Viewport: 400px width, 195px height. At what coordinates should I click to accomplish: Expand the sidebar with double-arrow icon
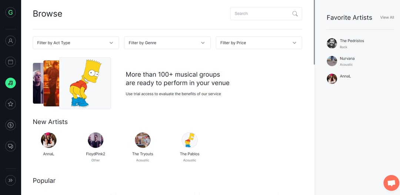[10, 180]
